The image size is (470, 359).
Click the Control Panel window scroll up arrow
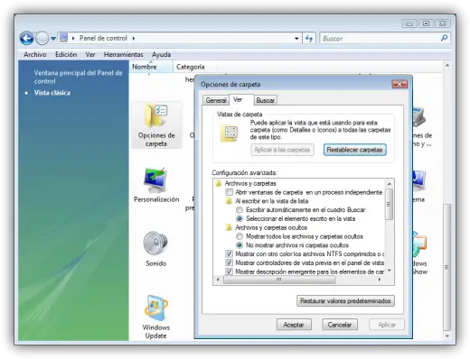pos(447,65)
